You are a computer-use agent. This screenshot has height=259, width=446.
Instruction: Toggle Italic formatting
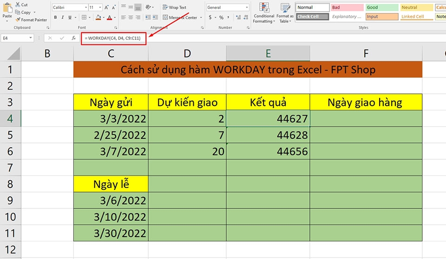63,17
